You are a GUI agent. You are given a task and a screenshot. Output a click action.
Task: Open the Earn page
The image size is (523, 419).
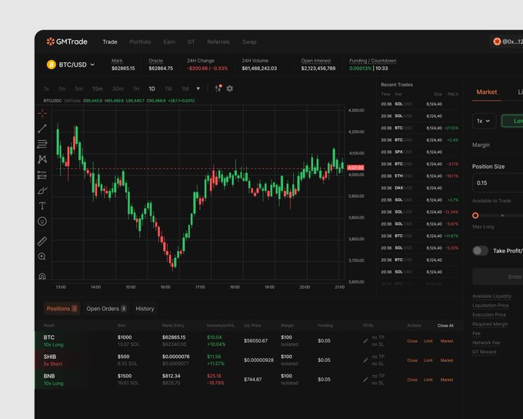click(169, 42)
